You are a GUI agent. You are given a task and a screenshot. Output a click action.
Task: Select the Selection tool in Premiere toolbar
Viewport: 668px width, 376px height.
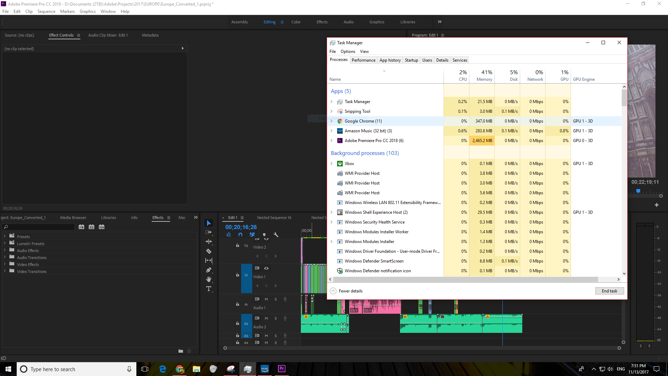click(x=209, y=223)
